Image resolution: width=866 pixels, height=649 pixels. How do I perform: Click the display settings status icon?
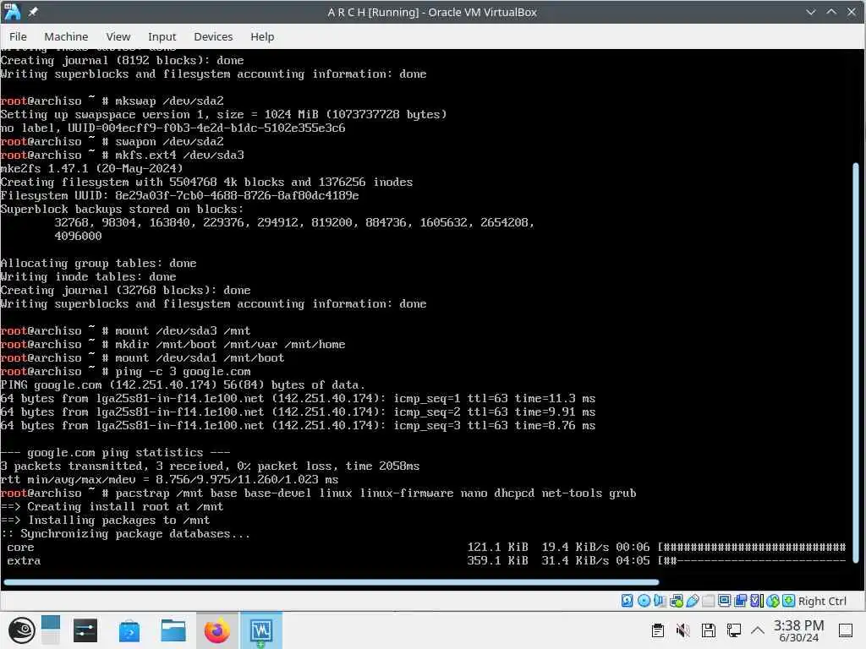coord(725,601)
